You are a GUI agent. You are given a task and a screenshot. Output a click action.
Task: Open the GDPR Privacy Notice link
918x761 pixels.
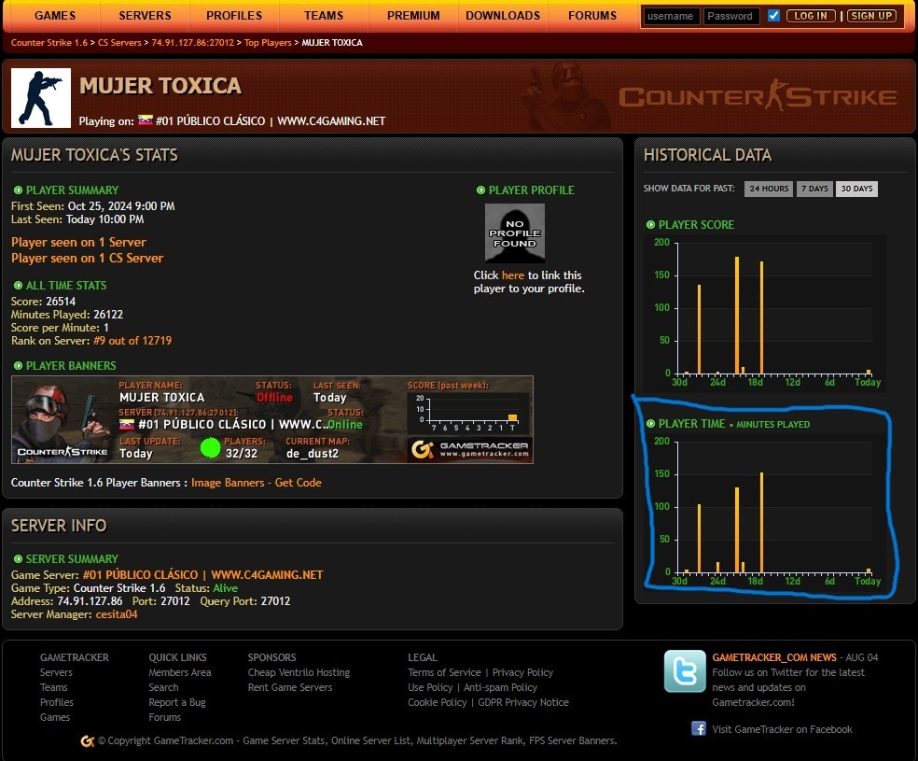523,702
